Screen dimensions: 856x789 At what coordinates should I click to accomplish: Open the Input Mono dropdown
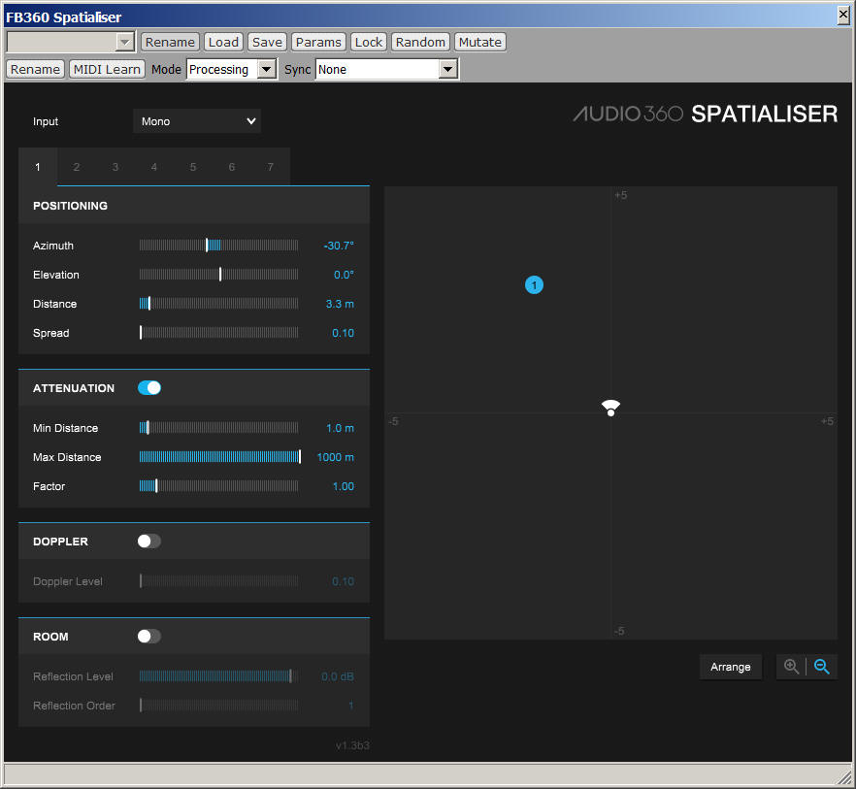tap(197, 121)
